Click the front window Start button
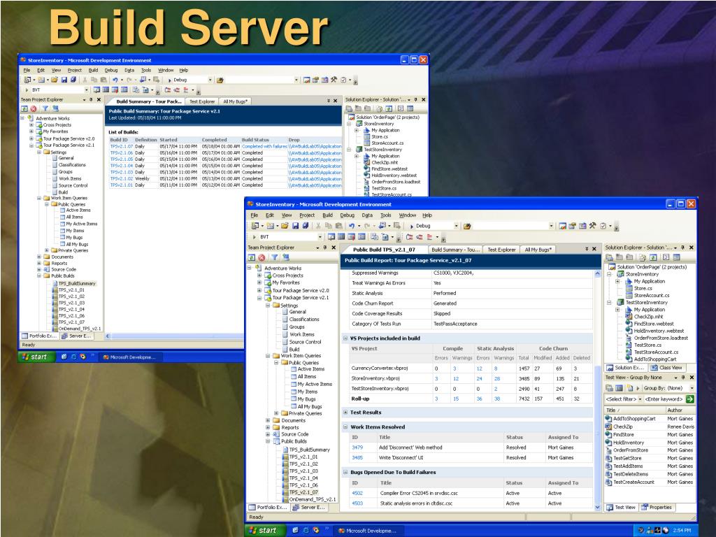This screenshot has width=716, height=537. [264, 530]
